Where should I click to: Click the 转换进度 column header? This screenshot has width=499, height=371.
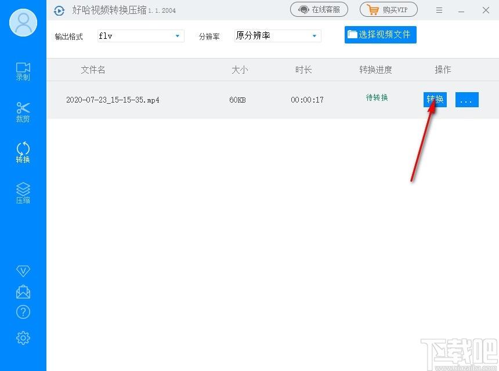[375, 70]
